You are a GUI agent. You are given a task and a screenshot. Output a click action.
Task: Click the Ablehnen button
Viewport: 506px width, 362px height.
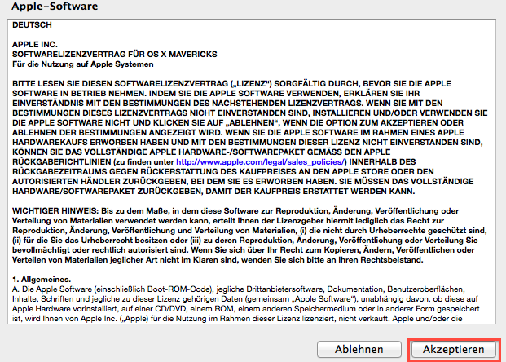(x=359, y=350)
